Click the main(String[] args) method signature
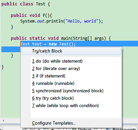138x130 pixels. [x=61, y=38]
